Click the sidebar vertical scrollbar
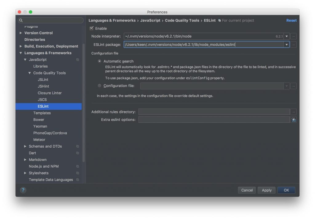 coord(84,102)
